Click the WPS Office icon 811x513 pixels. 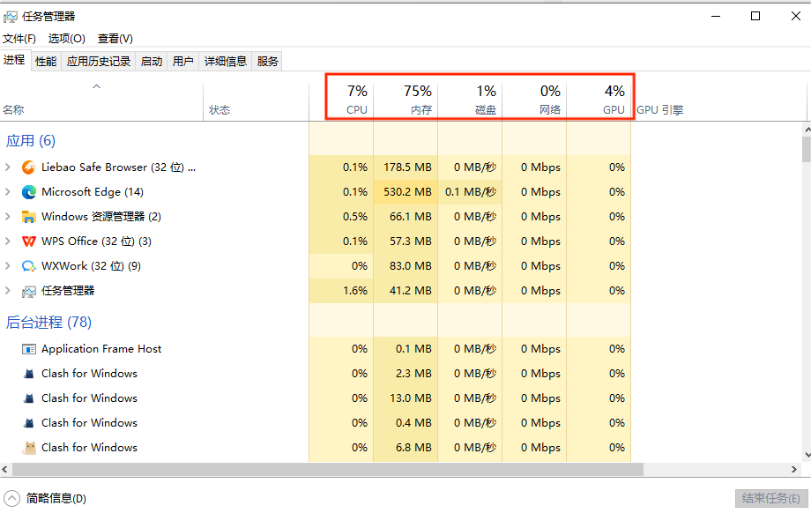28,242
